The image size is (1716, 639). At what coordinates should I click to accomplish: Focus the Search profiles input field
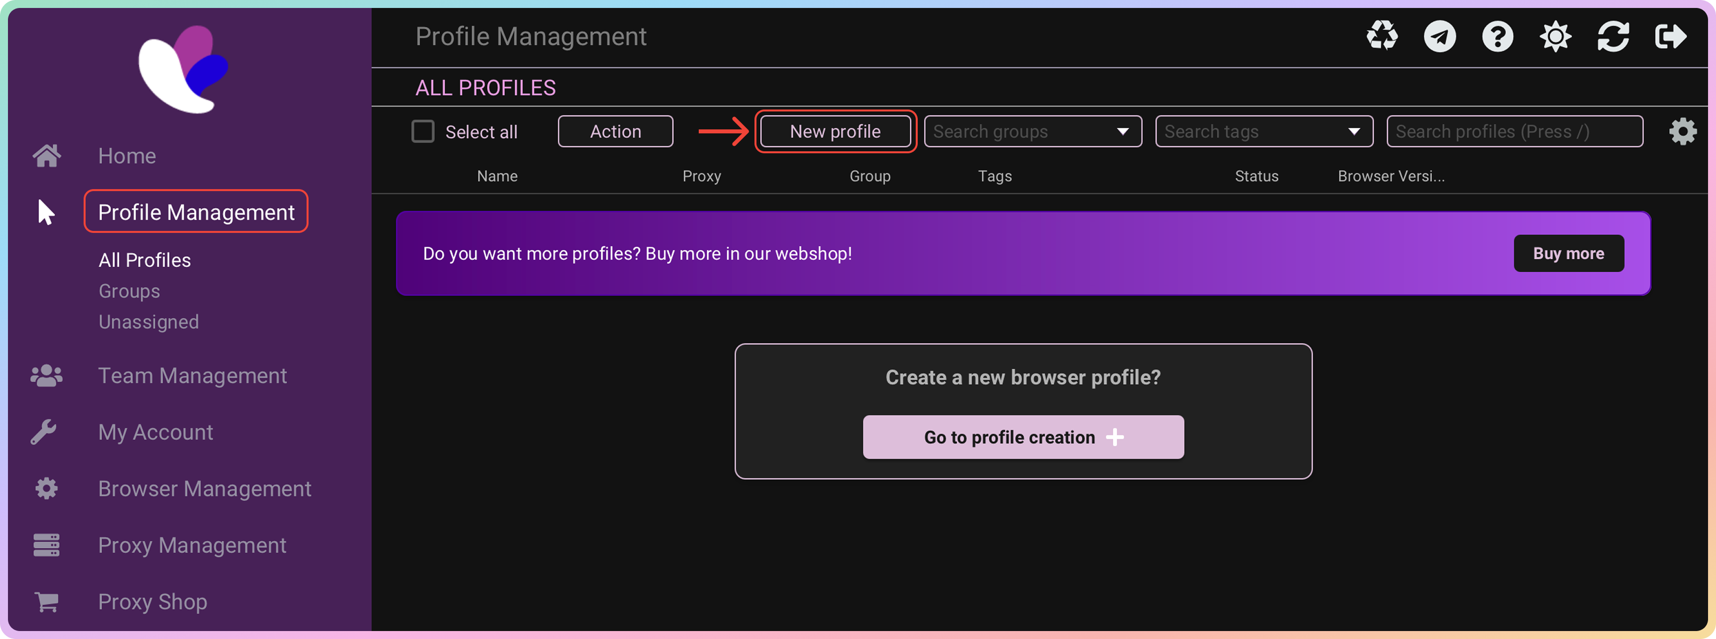[x=1513, y=131]
